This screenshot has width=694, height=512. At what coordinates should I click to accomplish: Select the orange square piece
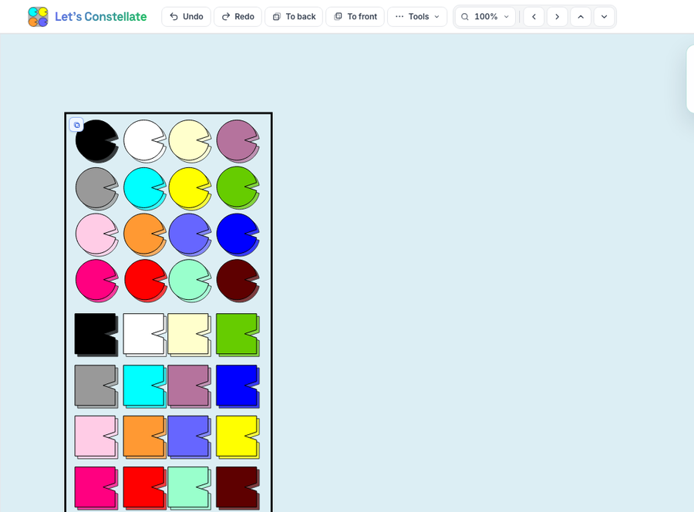point(145,437)
